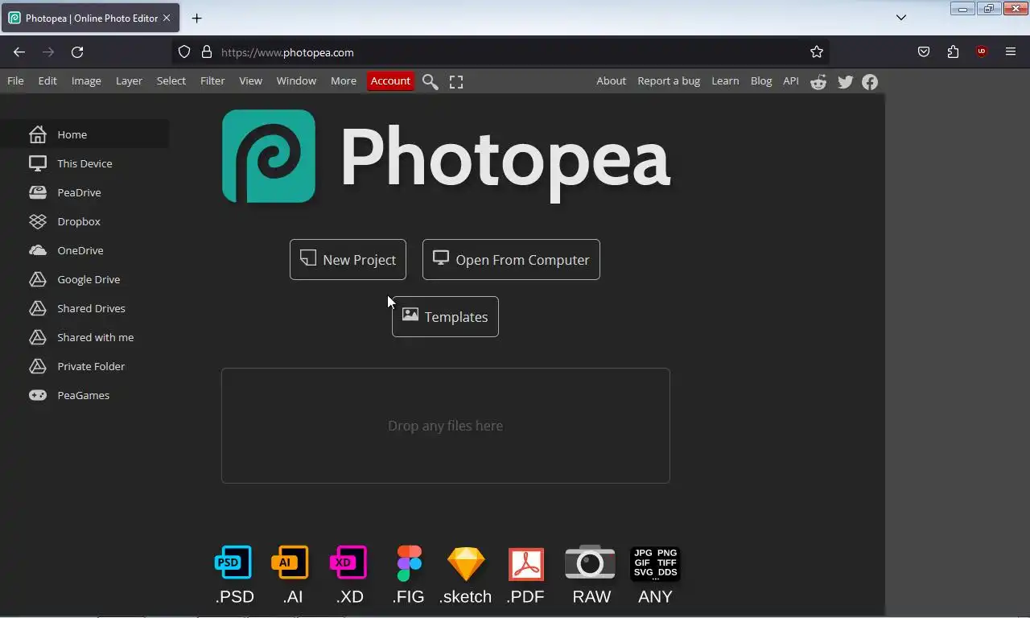Viewport: 1030px width, 618px height.
Task: Open the Select menu
Action: click(171, 80)
